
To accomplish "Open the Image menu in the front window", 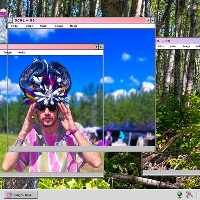I will (x=8, y=52).
